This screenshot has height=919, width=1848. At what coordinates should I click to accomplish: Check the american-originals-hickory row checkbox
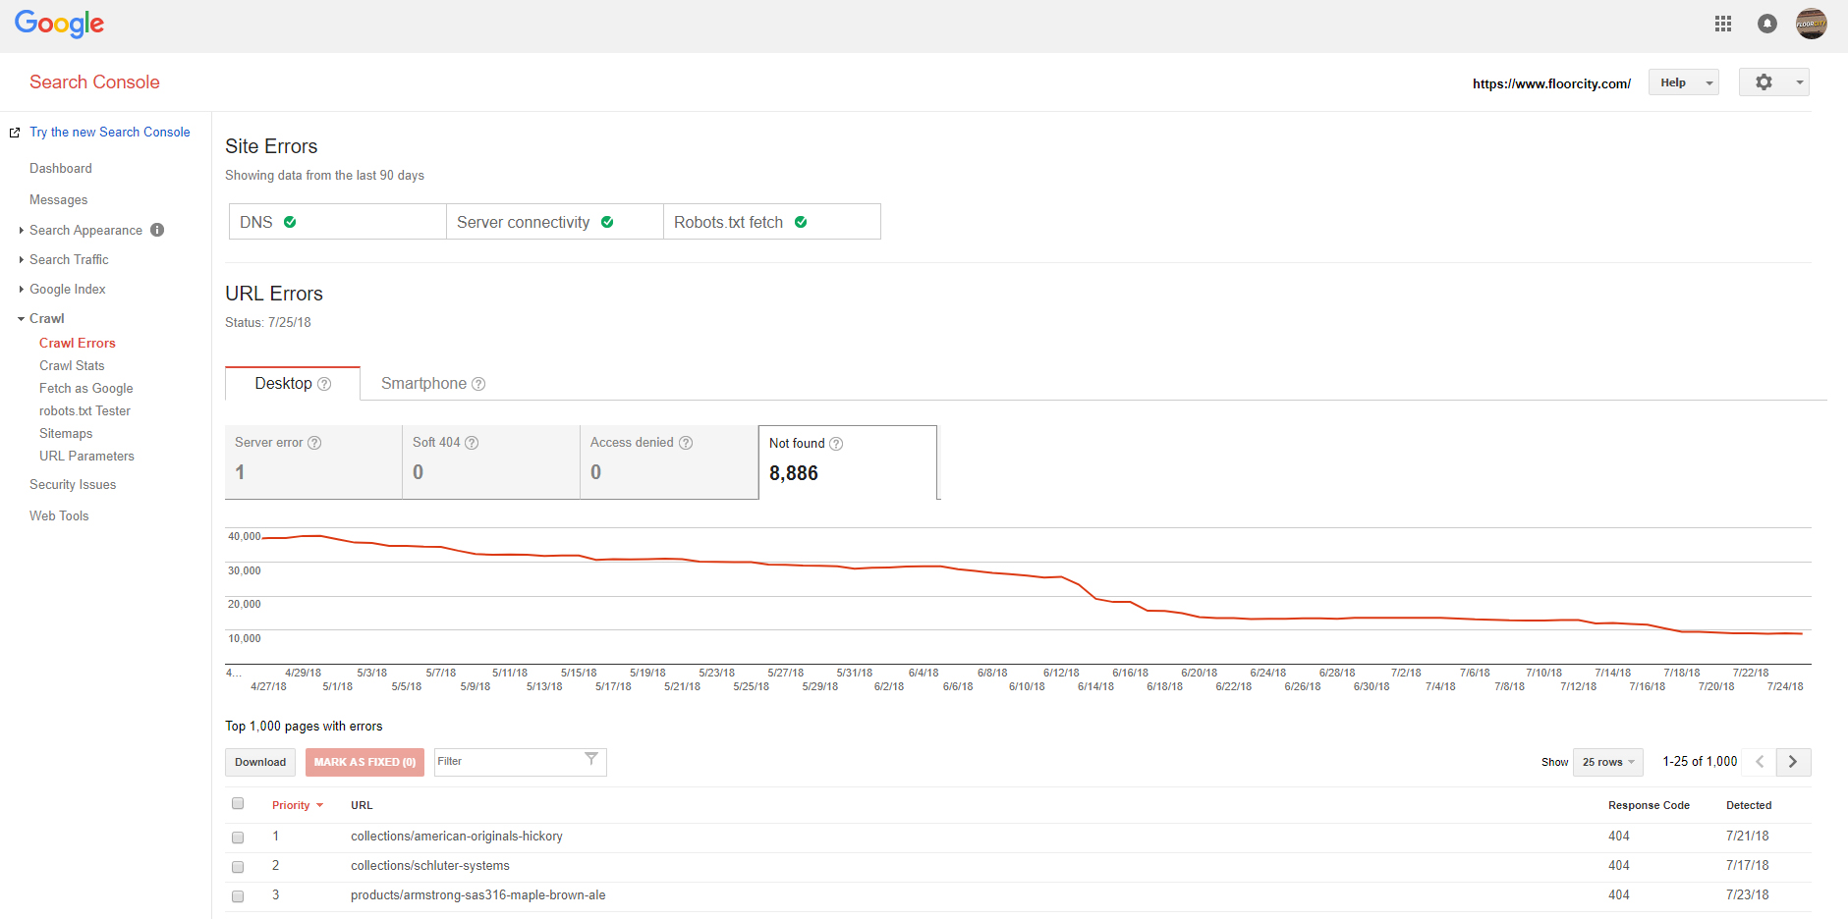[238, 838]
